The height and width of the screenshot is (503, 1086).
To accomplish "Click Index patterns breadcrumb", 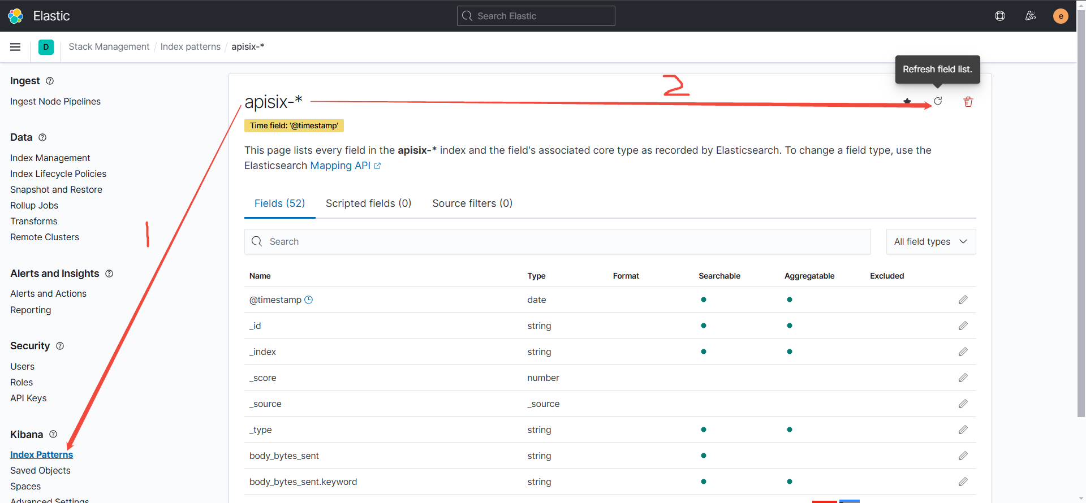I will click(x=191, y=46).
